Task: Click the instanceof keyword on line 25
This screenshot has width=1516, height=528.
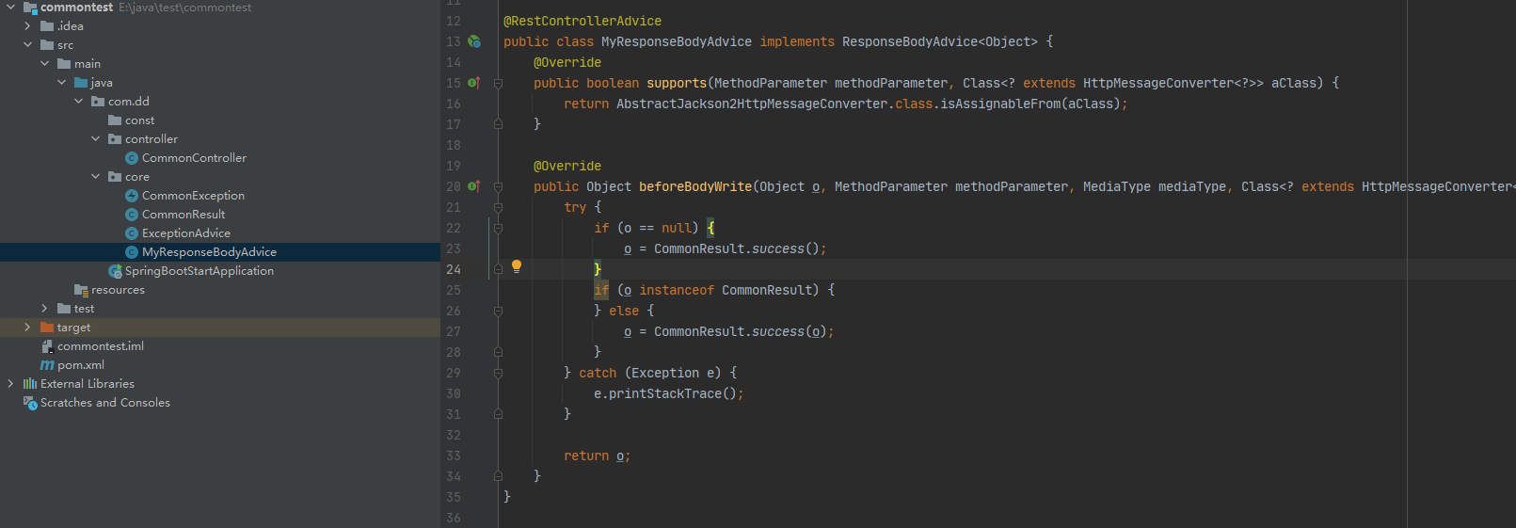Action: point(677,290)
